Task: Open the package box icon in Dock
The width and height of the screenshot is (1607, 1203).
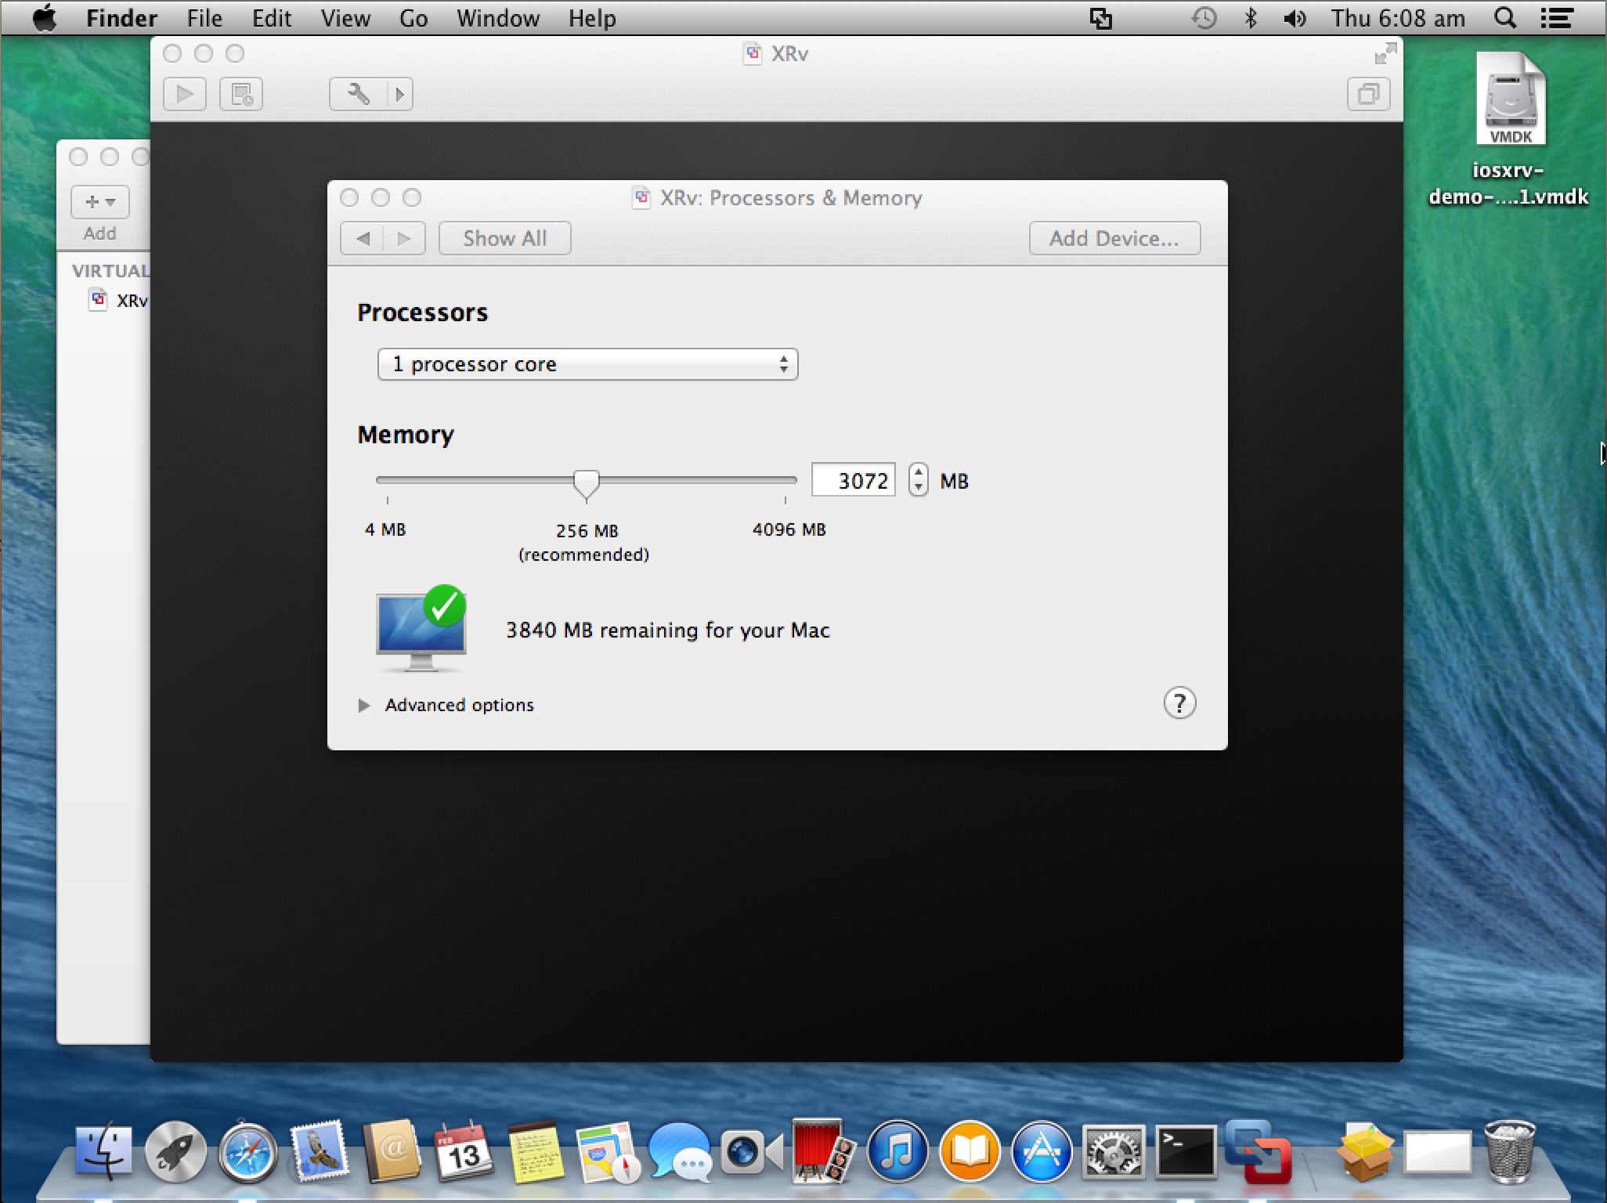Action: (1366, 1151)
